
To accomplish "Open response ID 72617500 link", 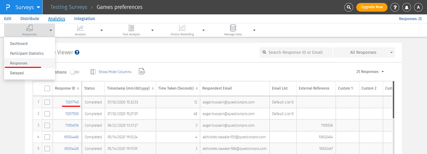I will (x=72, y=114).
